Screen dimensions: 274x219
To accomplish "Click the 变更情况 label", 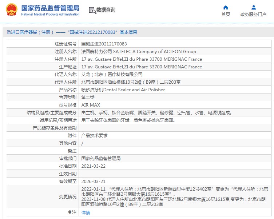I will coord(68,197).
